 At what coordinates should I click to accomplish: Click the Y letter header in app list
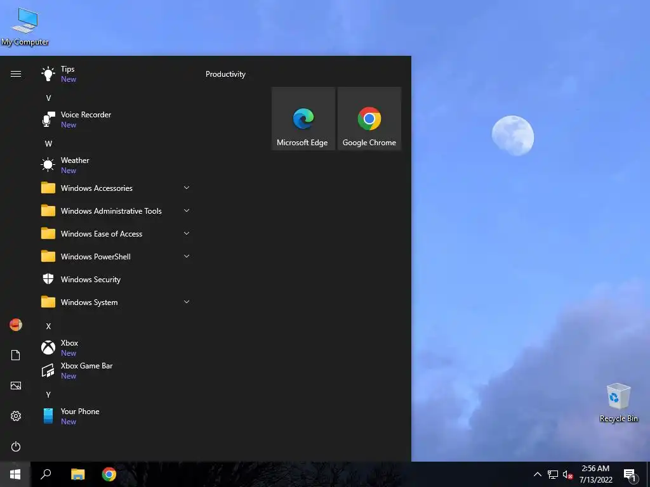pyautogui.click(x=48, y=394)
